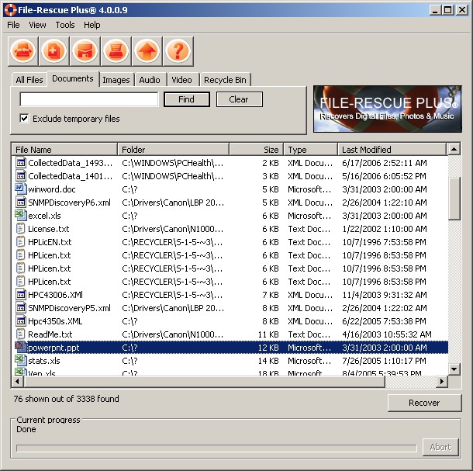Click the 7 KB size cell
The image size is (473, 471).
click(271, 295)
